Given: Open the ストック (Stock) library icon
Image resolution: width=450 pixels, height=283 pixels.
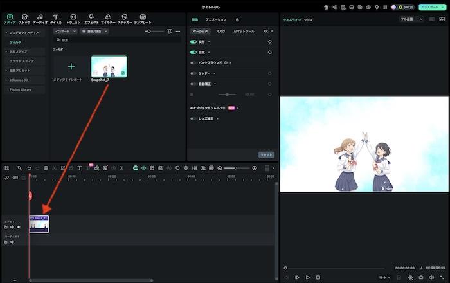Looking at the screenshot, I should tap(24, 17).
